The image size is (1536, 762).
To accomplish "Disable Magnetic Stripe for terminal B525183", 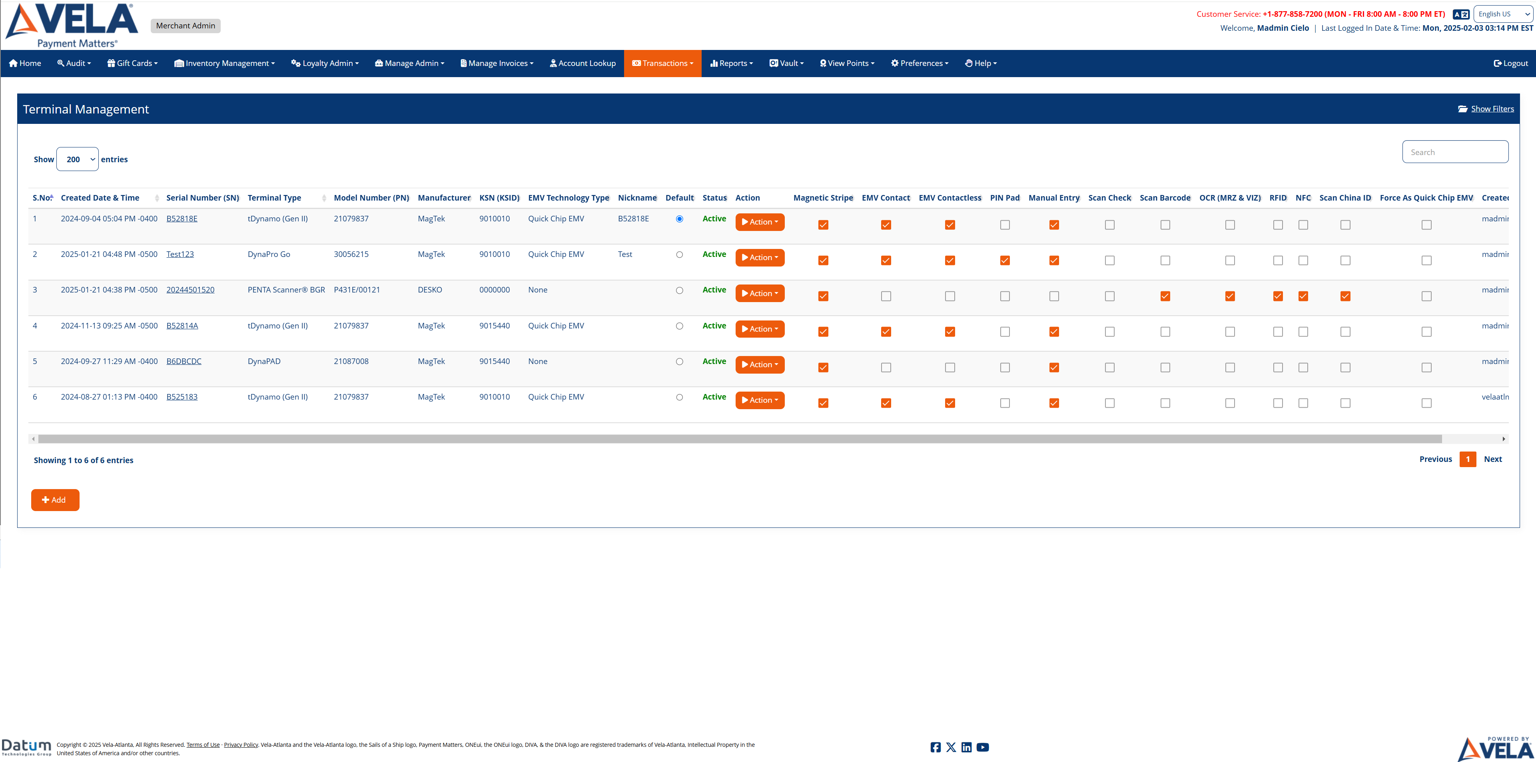I will click(x=823, y=403).
